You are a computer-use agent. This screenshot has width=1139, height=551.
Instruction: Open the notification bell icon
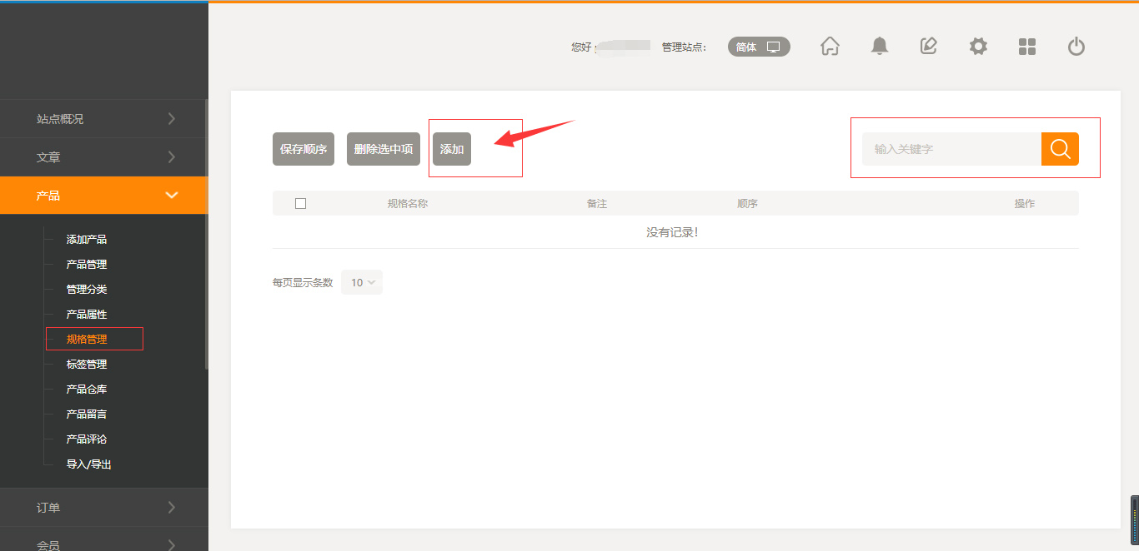tap(879, 47)
